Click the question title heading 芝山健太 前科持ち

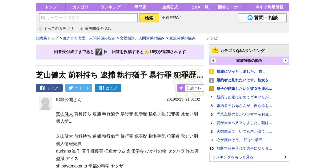119,75
